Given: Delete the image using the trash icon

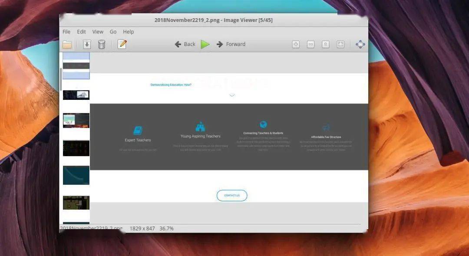Looking at the screenshot, I should click(x=102, y=44).
